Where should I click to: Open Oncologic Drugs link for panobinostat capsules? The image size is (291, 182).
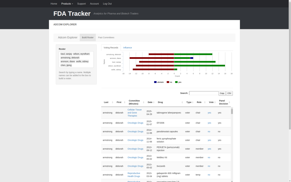click(x=135, y=131)
